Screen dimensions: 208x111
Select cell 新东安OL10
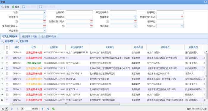pyautogui.click(x=72, y=89)
